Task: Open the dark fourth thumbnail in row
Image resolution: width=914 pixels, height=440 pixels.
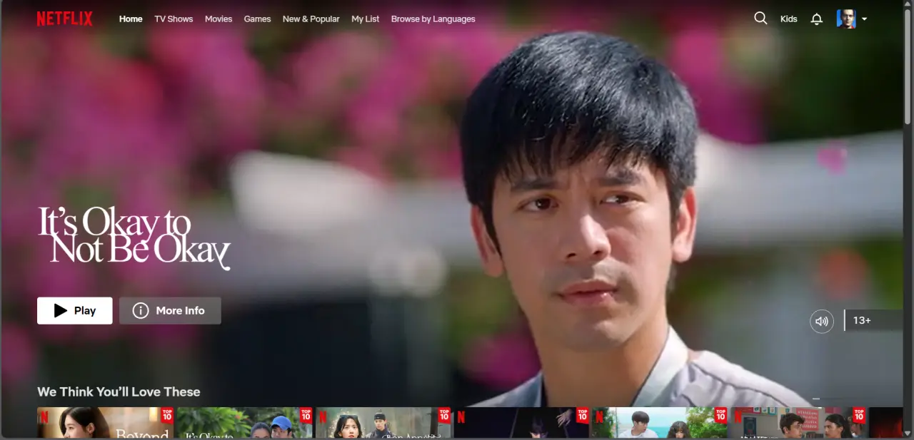Action: pos(521,422)
